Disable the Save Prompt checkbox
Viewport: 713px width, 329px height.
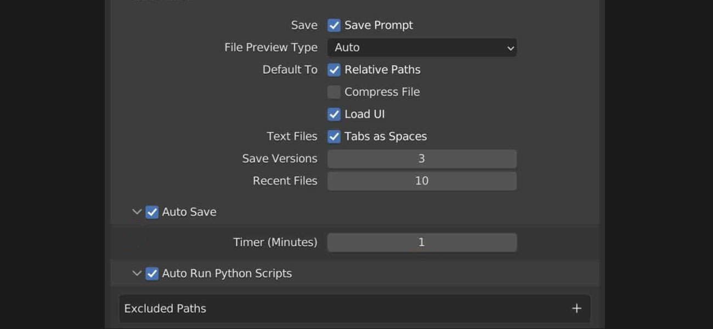334,25
